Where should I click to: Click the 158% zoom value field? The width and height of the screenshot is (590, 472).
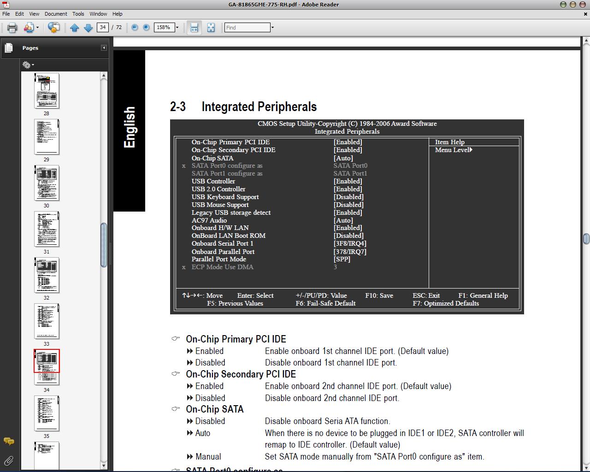(x=164, y=28)
